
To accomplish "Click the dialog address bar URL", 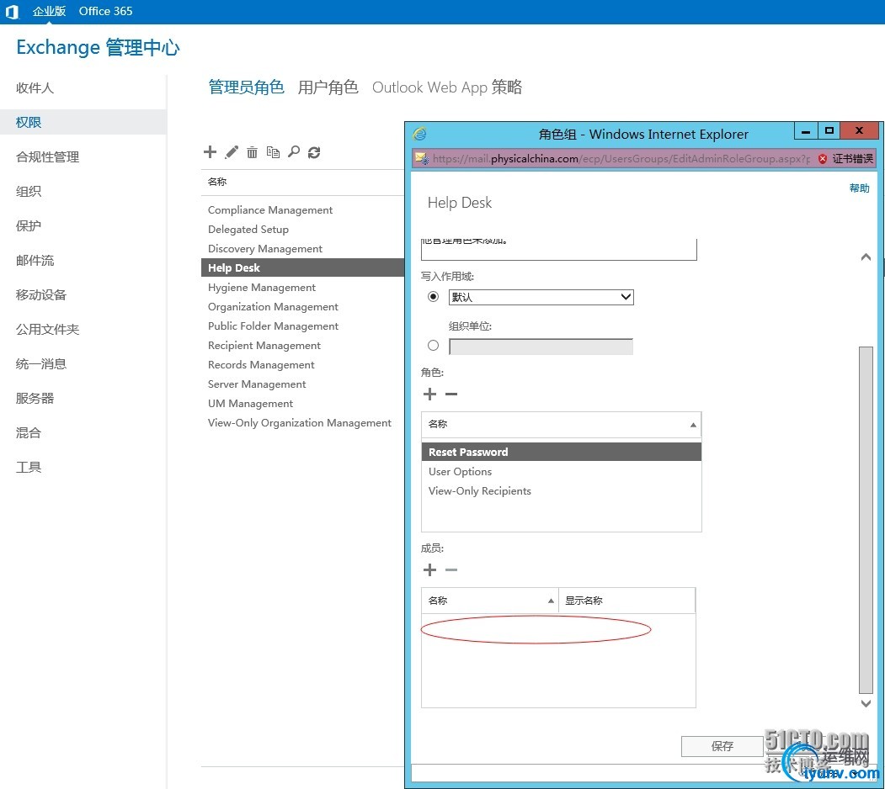I will pyautogui.click(x=621, y=158).
